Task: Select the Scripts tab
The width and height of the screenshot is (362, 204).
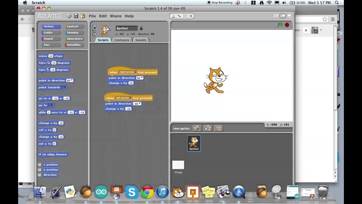Action: (x=103, y=40)
